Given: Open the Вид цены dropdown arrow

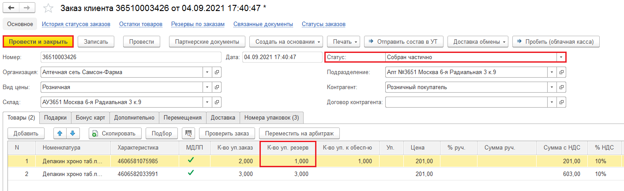Looking at the screenshot, I should tap(207, 87).
